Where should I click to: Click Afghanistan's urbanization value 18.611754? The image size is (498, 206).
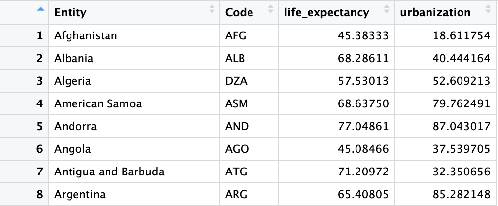click(462, 36)
